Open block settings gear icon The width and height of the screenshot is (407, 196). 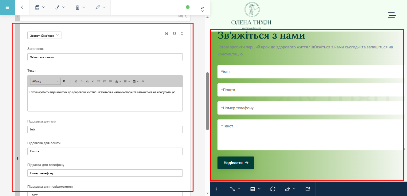point(174,33)
